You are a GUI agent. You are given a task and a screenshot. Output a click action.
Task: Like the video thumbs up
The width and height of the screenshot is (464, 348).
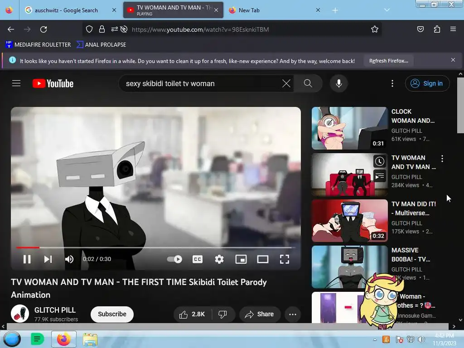click(x=192, y=314)
